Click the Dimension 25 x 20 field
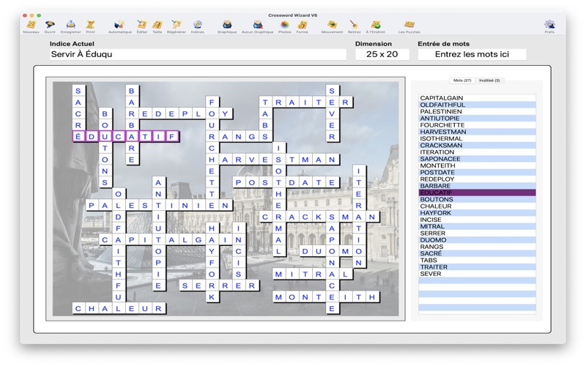This screenshot has height=366, width=586. tap(382, 54)
